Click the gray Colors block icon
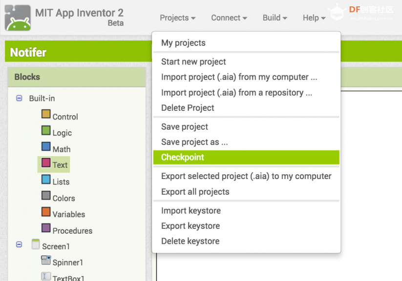Viewport: 402px width, 281px height. [x=46, y=195]
